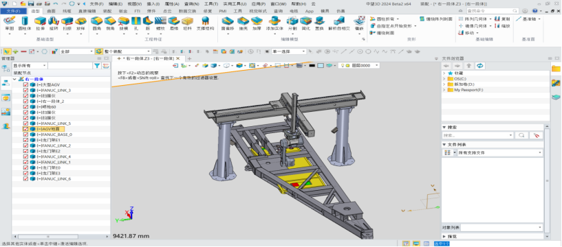Click the save icon in title bar
The height and width of the screenshot is (247, 562).
coord(31,3)
